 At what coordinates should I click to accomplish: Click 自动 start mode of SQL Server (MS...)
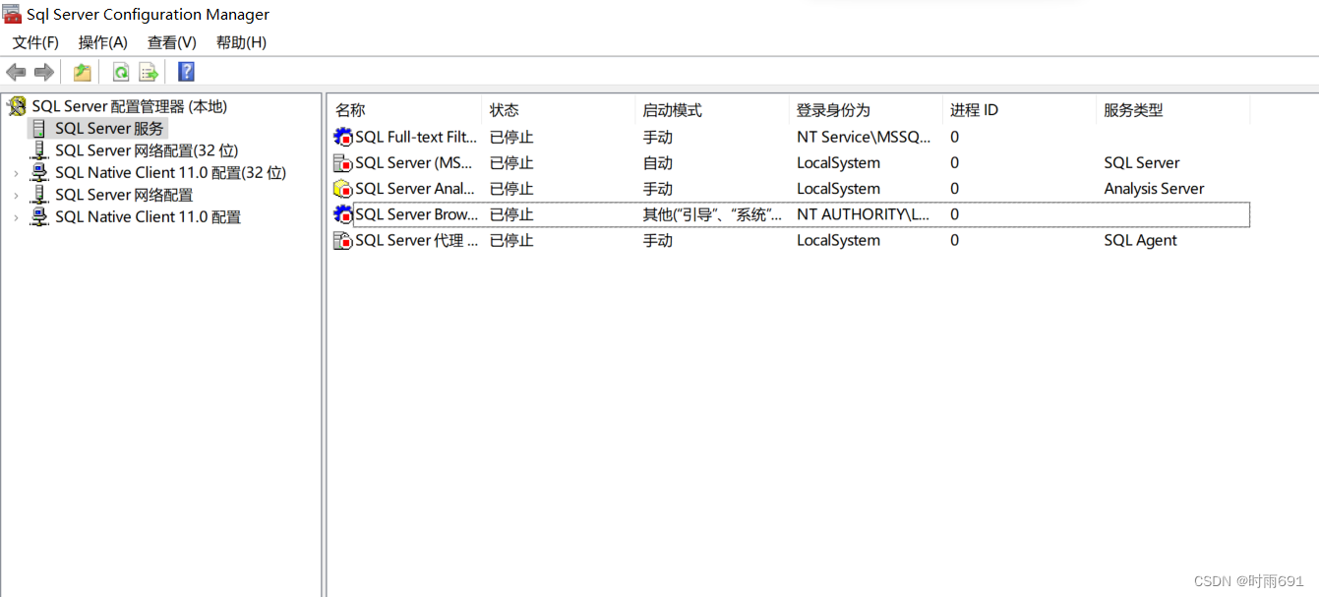coord(658,162)
